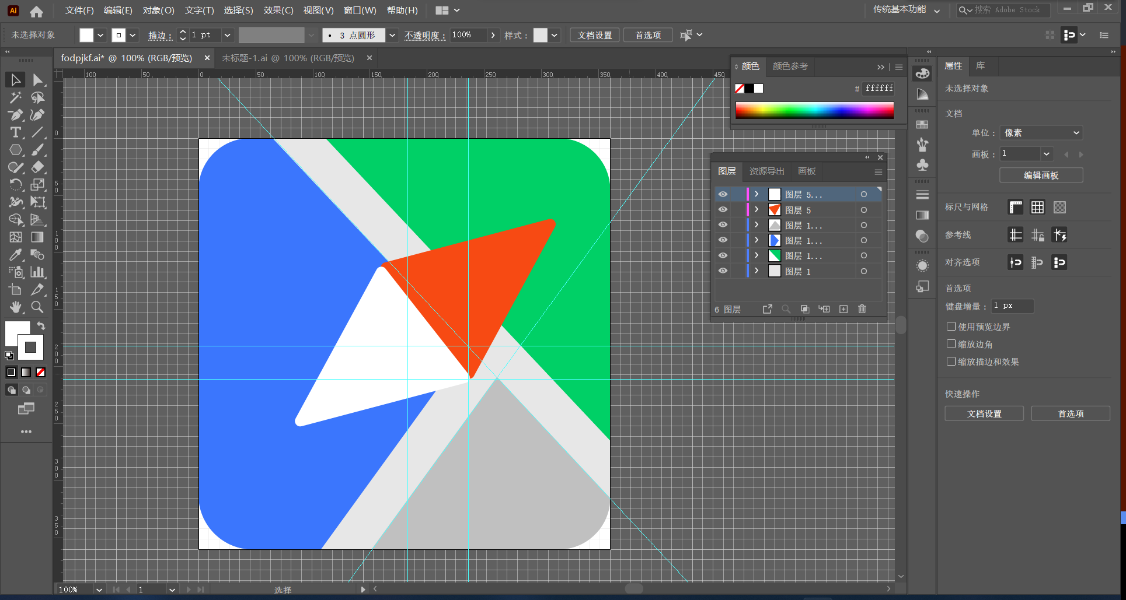The height and width of the screenshot is (600, 1126).
Task: Expand the top 图层 5... layer
Action: 757,194
